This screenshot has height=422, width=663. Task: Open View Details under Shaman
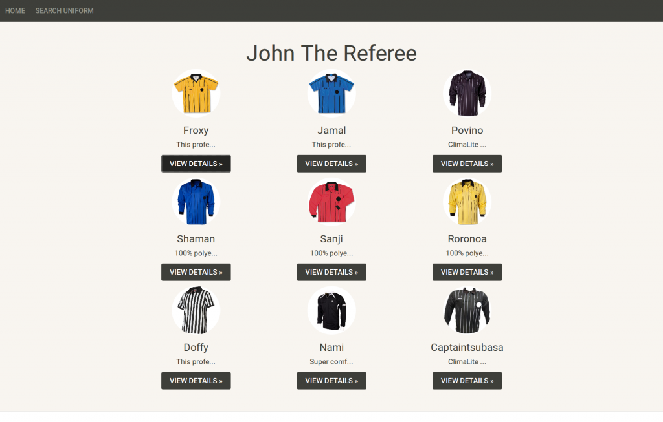[196, 272]
